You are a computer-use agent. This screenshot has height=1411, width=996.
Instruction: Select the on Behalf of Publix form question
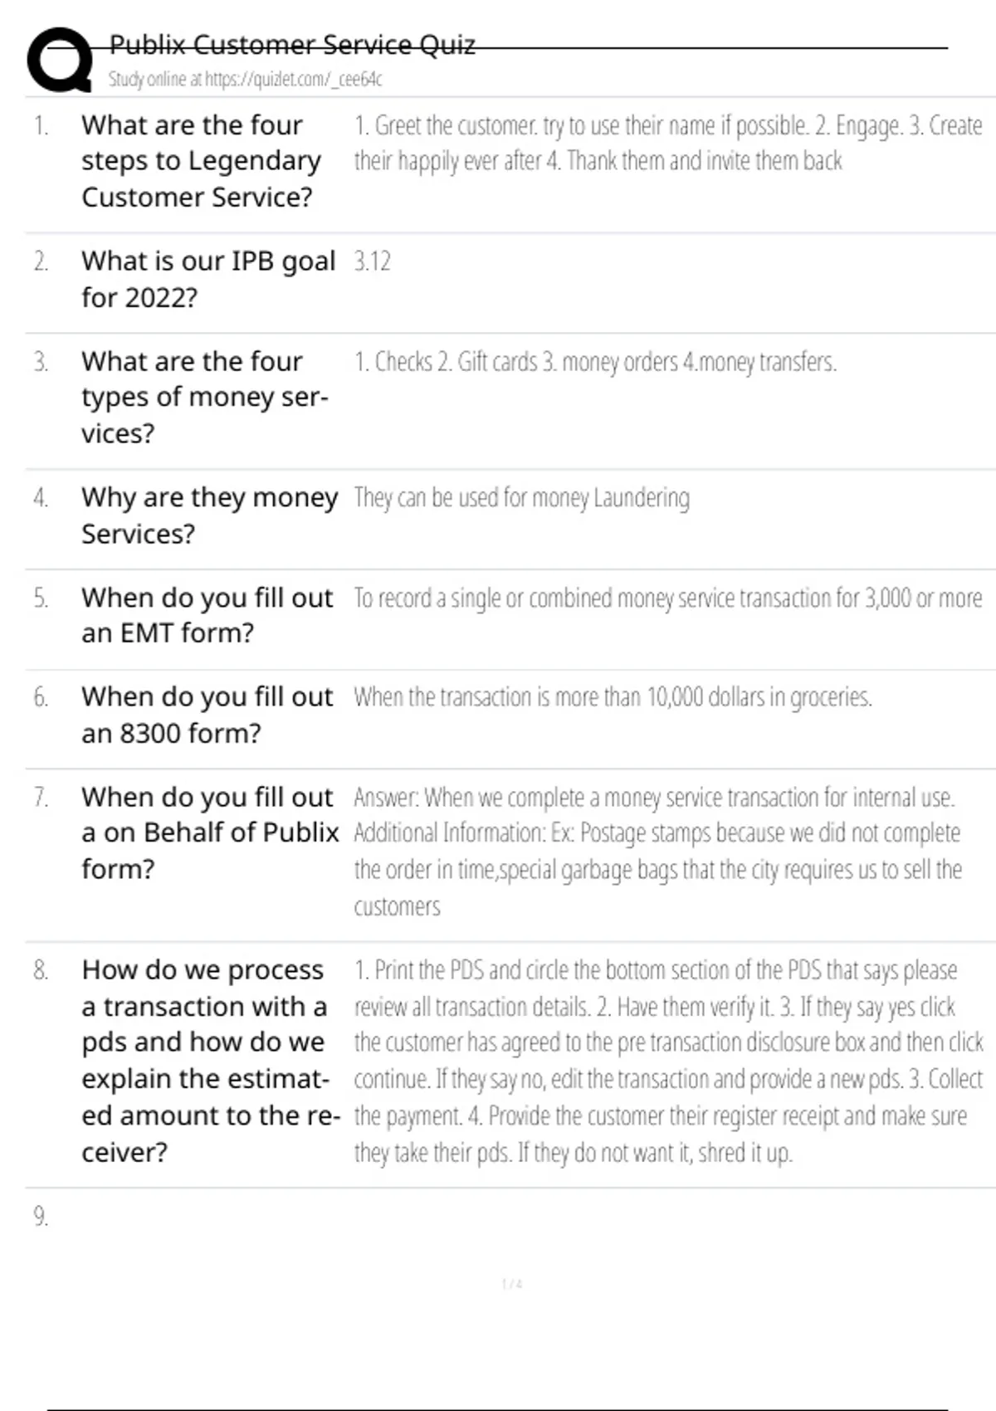click(x=210, y=832)
